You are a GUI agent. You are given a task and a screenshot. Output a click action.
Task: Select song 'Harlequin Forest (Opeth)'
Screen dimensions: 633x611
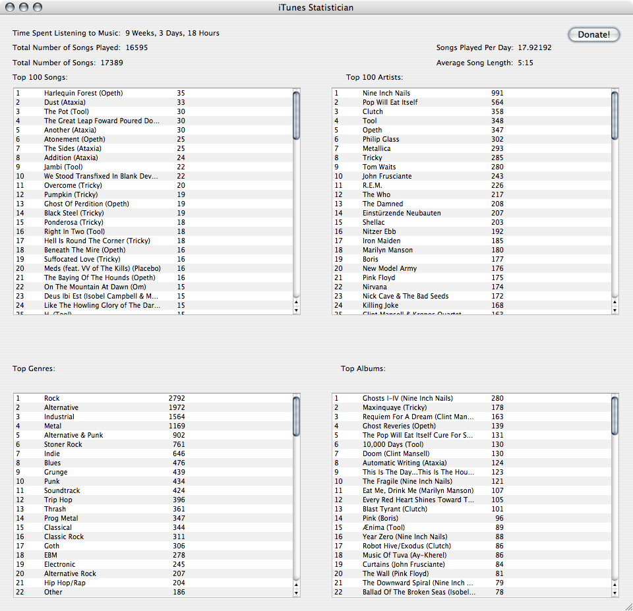(x=153, y=93)
